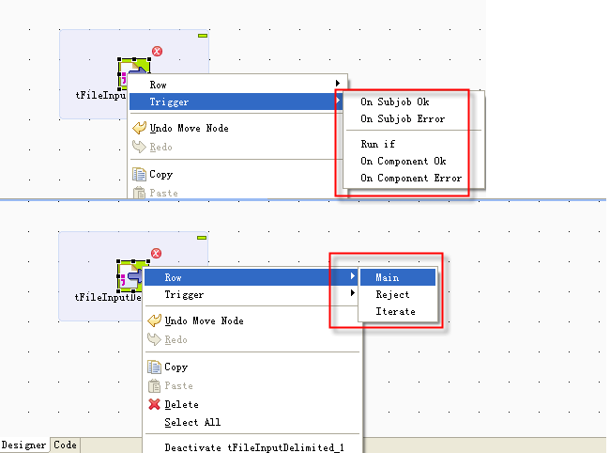
Task: Click Select All in lower menu
Action: tap(192, 422)
